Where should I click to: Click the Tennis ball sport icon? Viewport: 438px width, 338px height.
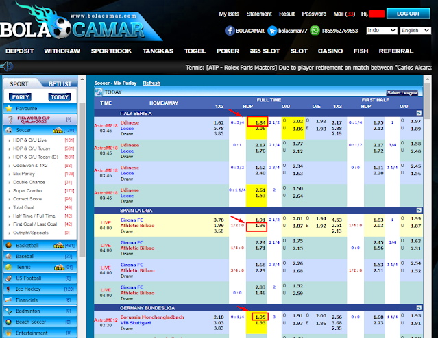[9, 267]
